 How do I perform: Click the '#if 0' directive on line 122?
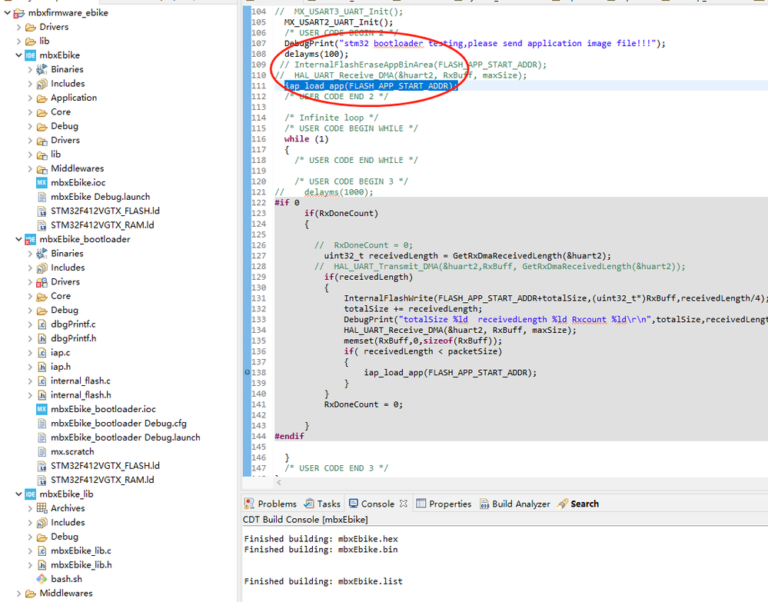pos(287,202)
